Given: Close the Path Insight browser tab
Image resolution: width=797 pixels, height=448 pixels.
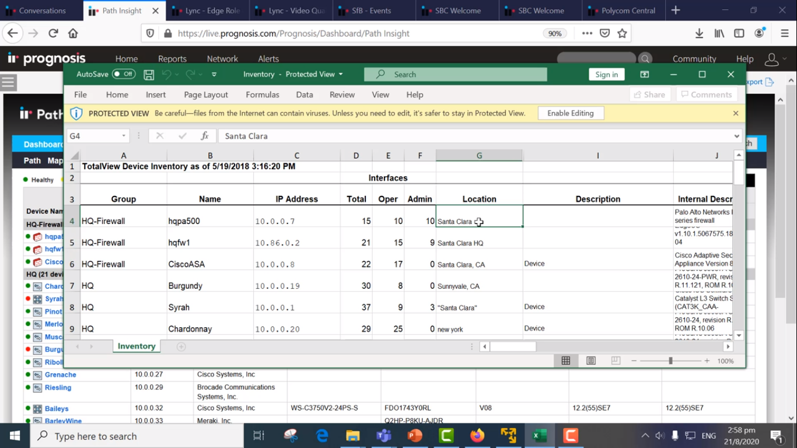Looking at the screenshot, I should (155, 10).
